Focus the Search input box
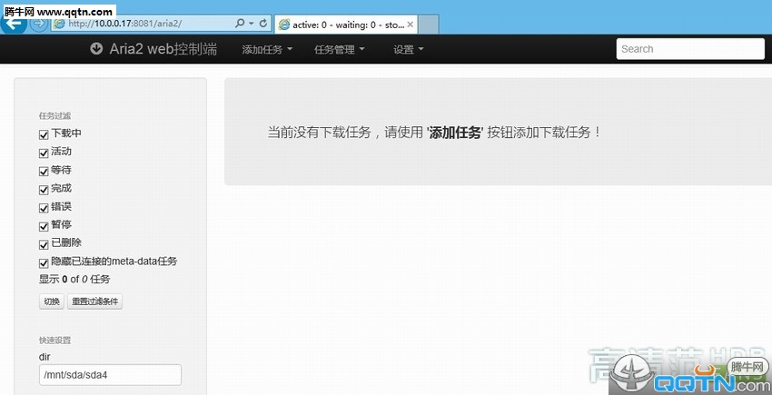 (690, 49)
